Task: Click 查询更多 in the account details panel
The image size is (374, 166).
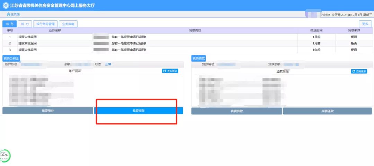Action: point(170,71)
